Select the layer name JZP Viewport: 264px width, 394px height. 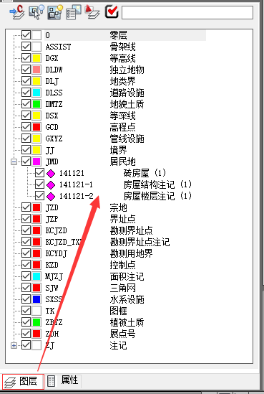click(x=52, y=219)
